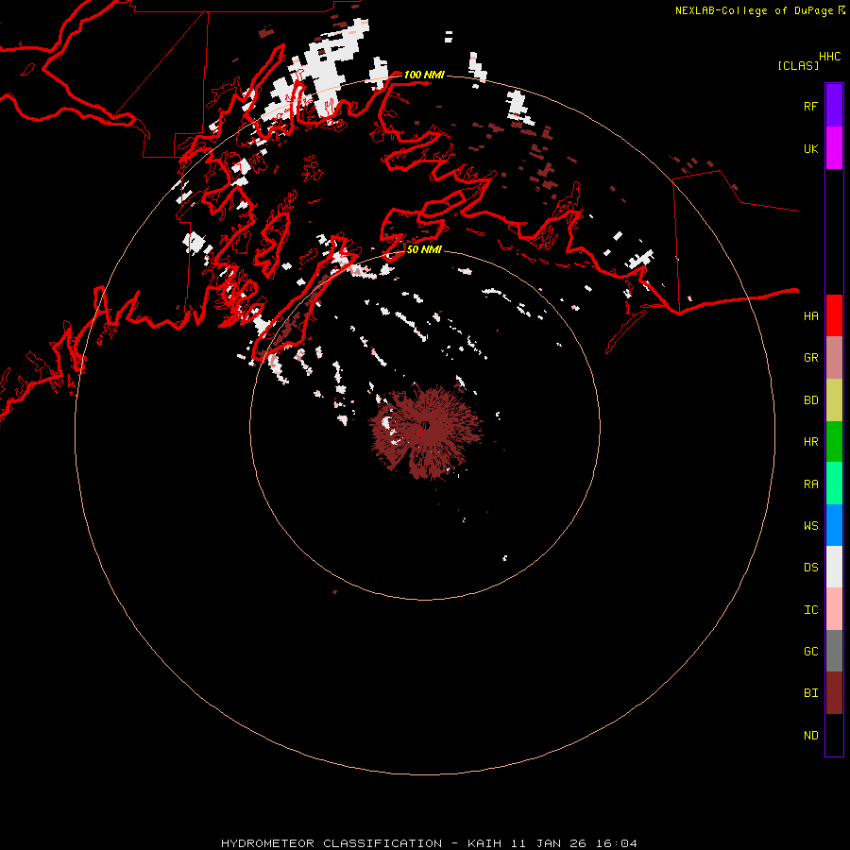The width and height of the screenshot is (850, 850).
Task: Click the purple RF color swatch
Action: [x=834, y=106]
